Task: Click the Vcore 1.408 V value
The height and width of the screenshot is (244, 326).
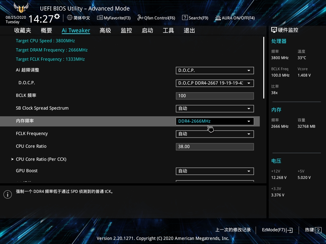Action: click(304, 75)
